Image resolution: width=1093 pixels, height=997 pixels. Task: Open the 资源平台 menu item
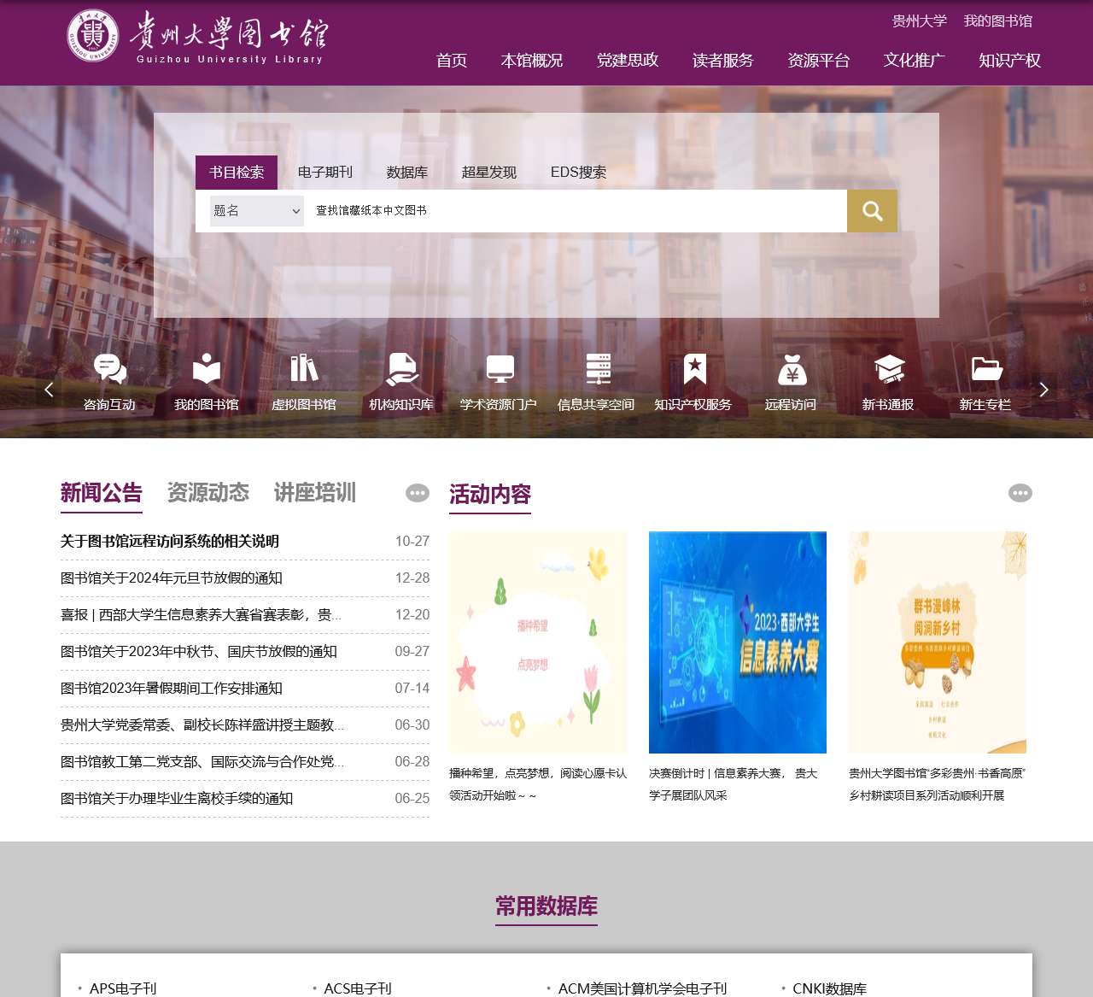[818, 61]
